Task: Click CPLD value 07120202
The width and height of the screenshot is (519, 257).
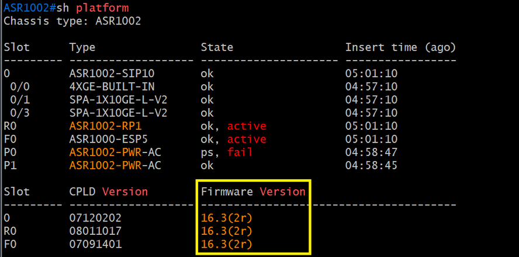Action: (95, 218)
